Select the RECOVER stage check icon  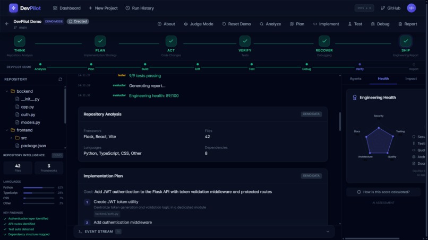click(324, 41)
